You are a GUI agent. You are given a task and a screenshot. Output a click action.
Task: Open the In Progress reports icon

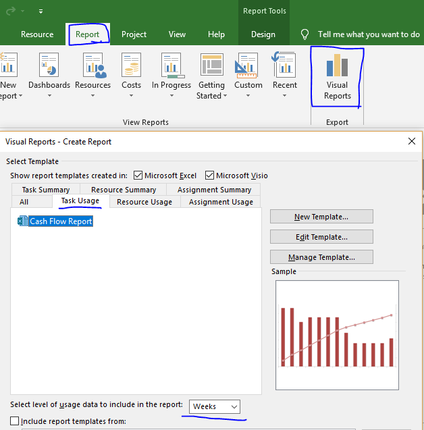pyautogui.click(x=171, y=66)
